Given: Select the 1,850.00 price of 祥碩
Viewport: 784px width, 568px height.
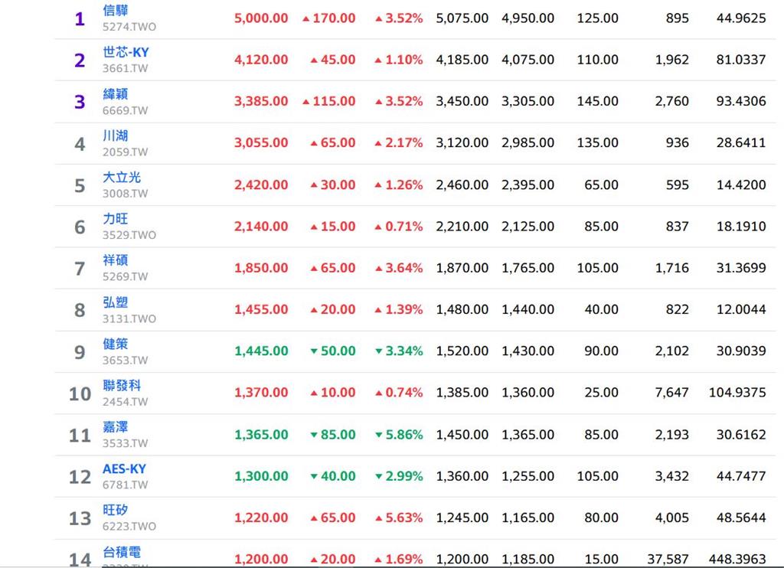Looking at the screenshot, I should [x=261, y=267].
